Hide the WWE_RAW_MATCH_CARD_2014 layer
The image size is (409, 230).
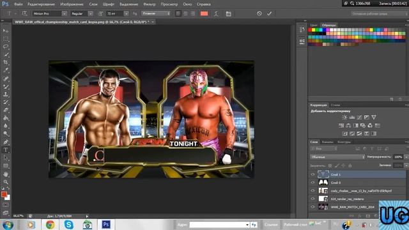[313, 207]
